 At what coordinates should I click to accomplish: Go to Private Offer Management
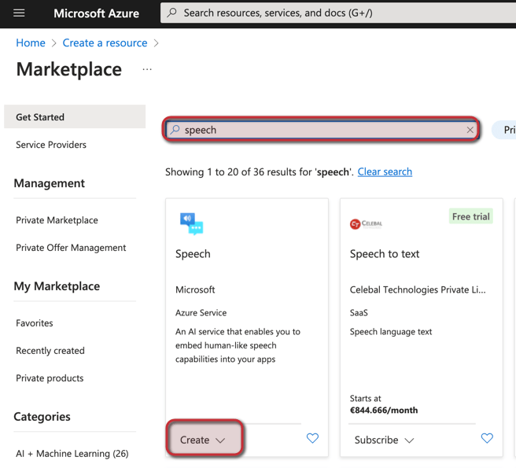click(71, 248)
